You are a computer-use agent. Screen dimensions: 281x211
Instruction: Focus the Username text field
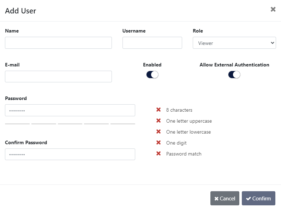152,43
